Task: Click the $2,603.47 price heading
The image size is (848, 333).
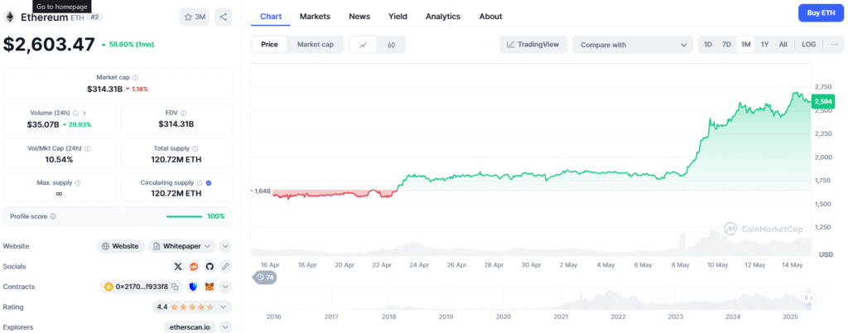Action: pos(49,45)
